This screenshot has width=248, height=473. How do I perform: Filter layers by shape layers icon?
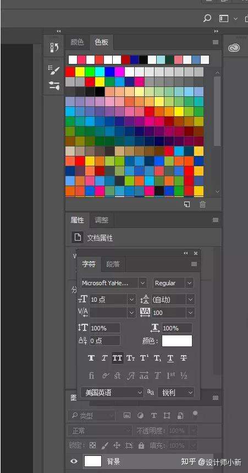(167, 415)
